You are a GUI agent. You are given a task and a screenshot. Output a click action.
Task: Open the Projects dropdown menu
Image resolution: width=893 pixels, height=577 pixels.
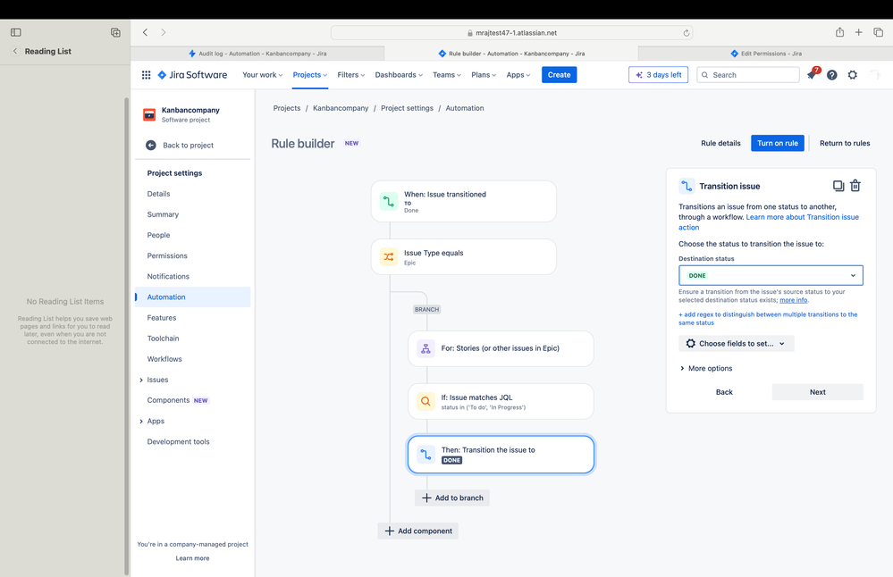point(310,74)
